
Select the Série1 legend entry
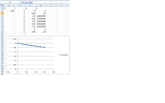64,55
